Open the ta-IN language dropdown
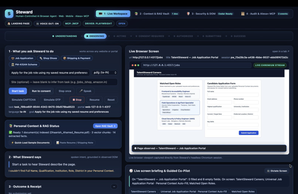This screenshot has width=298, height=194. point(105,73)
